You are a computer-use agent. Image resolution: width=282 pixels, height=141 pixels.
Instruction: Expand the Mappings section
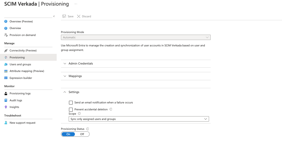click(x=75, y=76)
